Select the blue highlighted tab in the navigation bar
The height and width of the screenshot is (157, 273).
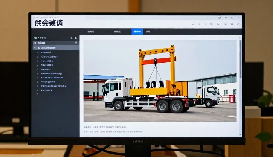pyautogui.click(x=137, y=32)
